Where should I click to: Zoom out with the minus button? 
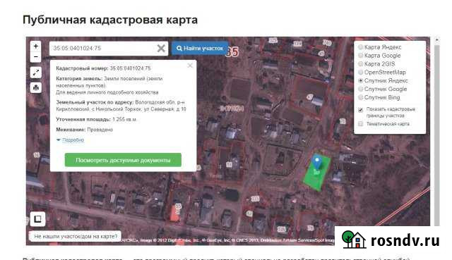[x=36, y=57]
